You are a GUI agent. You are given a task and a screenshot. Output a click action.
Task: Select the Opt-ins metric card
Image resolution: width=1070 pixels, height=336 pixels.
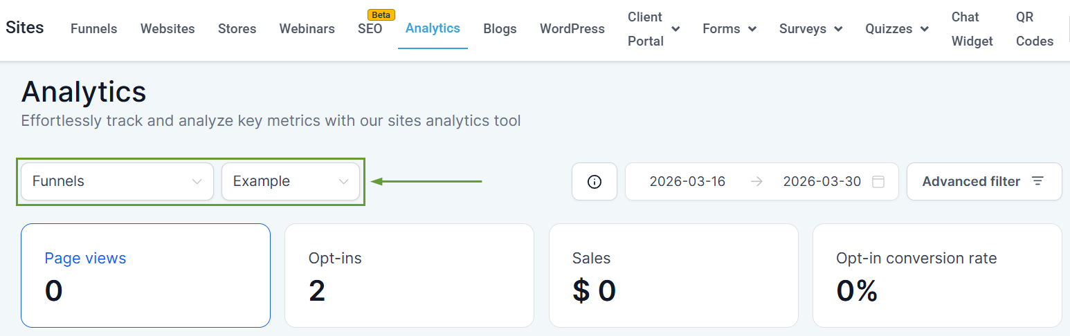point(409,275)
